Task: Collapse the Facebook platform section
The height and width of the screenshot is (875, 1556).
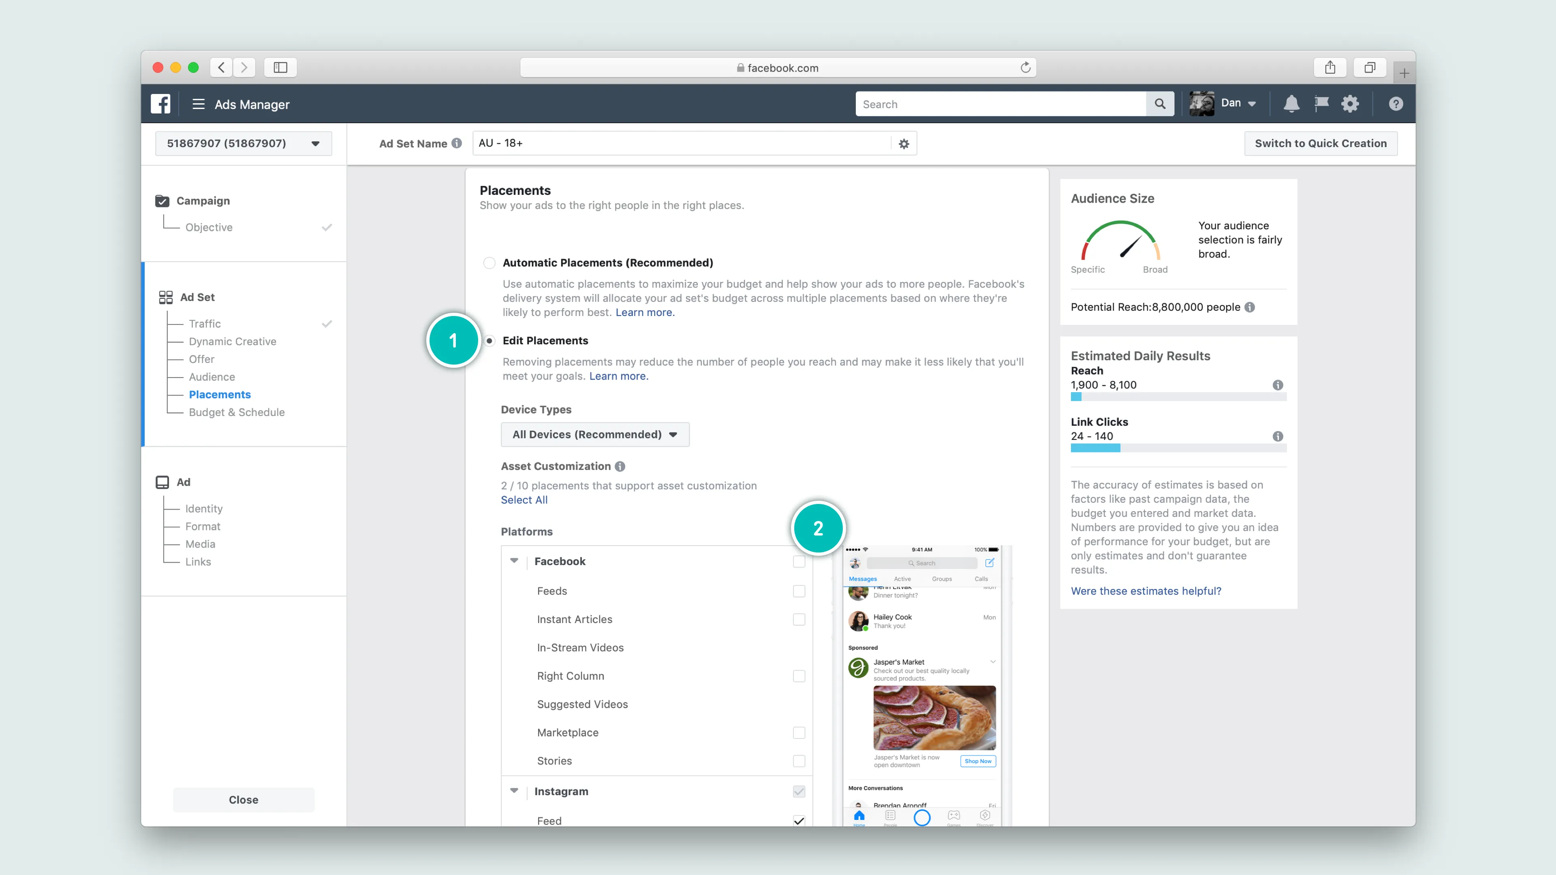Action: click(514, 561)
